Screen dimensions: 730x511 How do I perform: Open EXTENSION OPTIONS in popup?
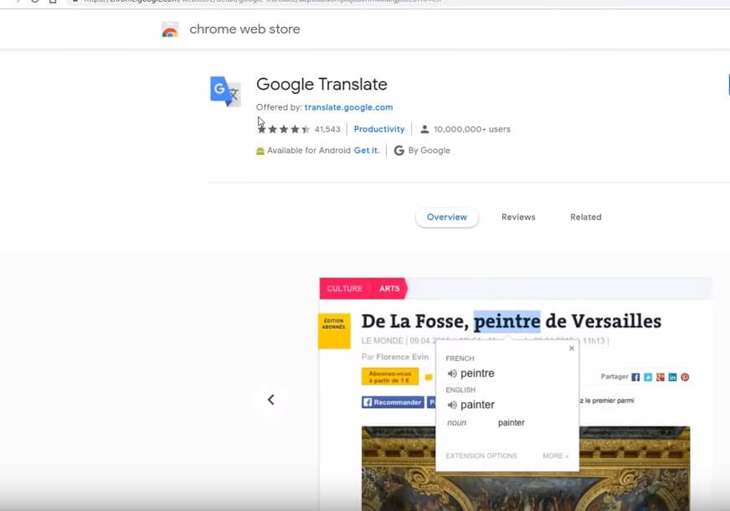click(481, 456)
